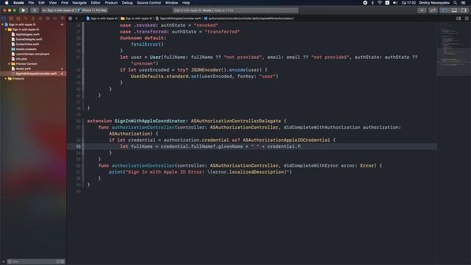Open the Issue navigator warning icon
This screenshot has height=265, width=471.
coord(33,18)
